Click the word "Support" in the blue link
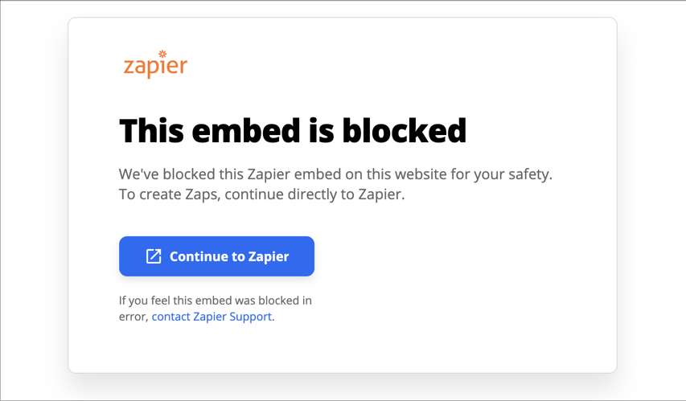The image size is (686, 401). (250, 317)
